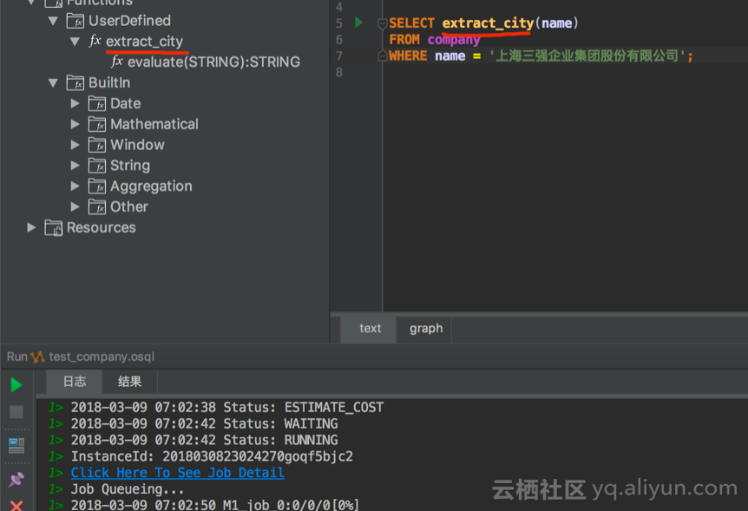Screen dimensions: 748x511
Task: Click the fold marker beside the SELECT line
Action: click(382, 23)
